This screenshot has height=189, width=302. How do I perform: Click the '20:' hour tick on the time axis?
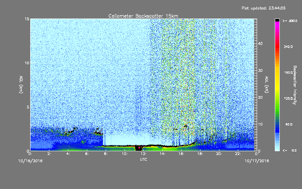219,154
